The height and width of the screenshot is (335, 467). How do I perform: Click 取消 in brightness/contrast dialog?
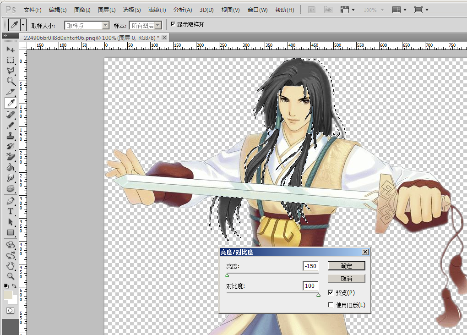tap(347, 279)
